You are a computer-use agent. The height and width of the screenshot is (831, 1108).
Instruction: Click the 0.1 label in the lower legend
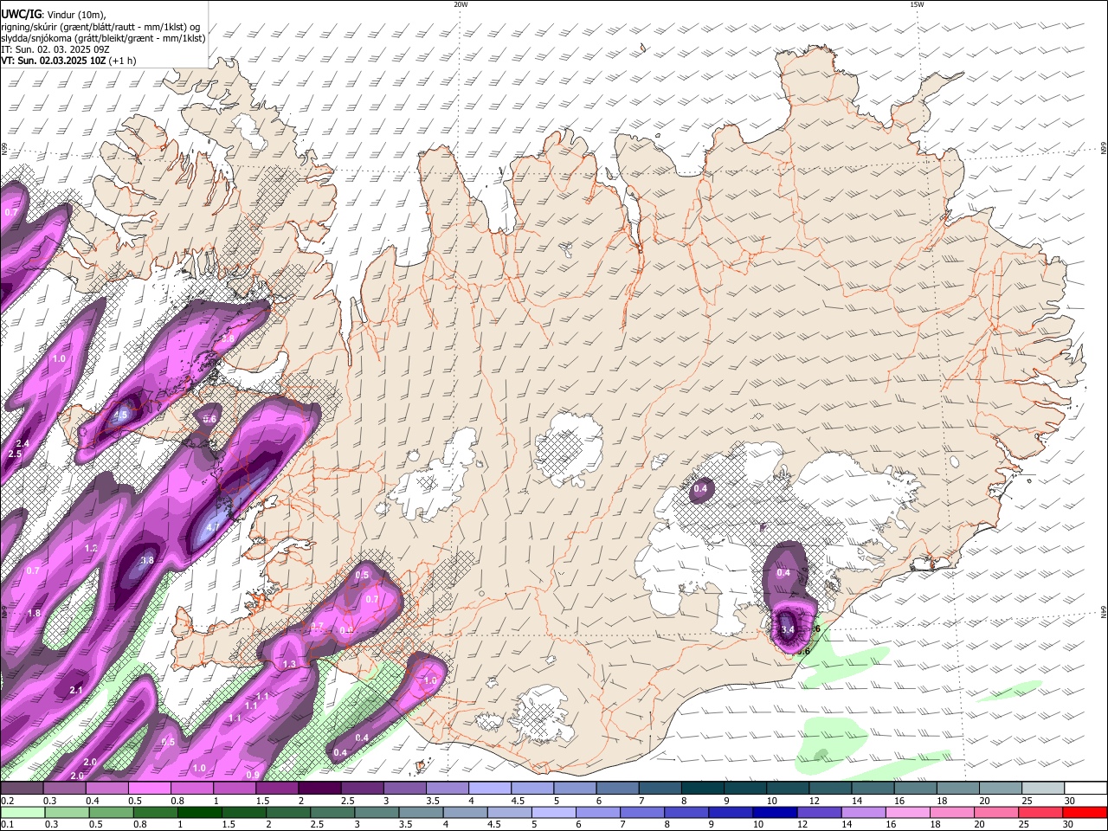7,824
